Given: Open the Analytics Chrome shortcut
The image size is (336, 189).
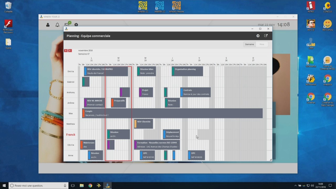Looking at the screenshot, I should tap(327, 80).
